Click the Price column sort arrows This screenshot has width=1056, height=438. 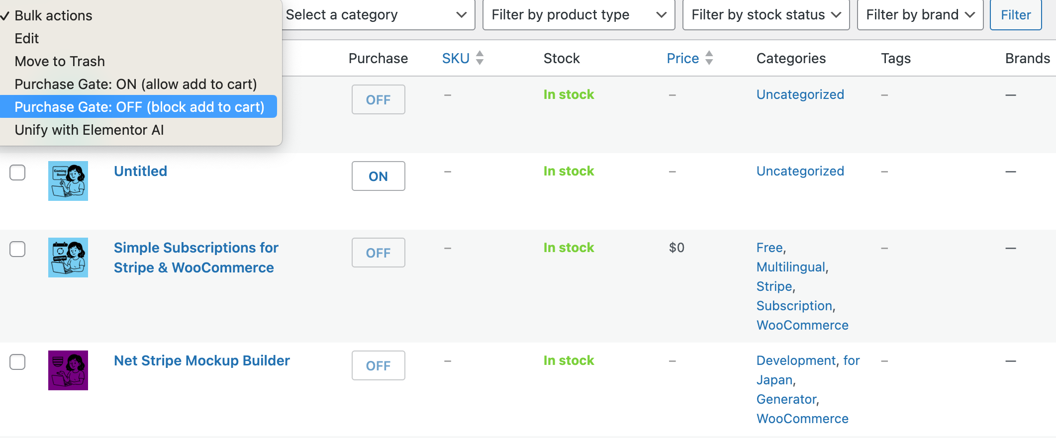tap(709, 58)
